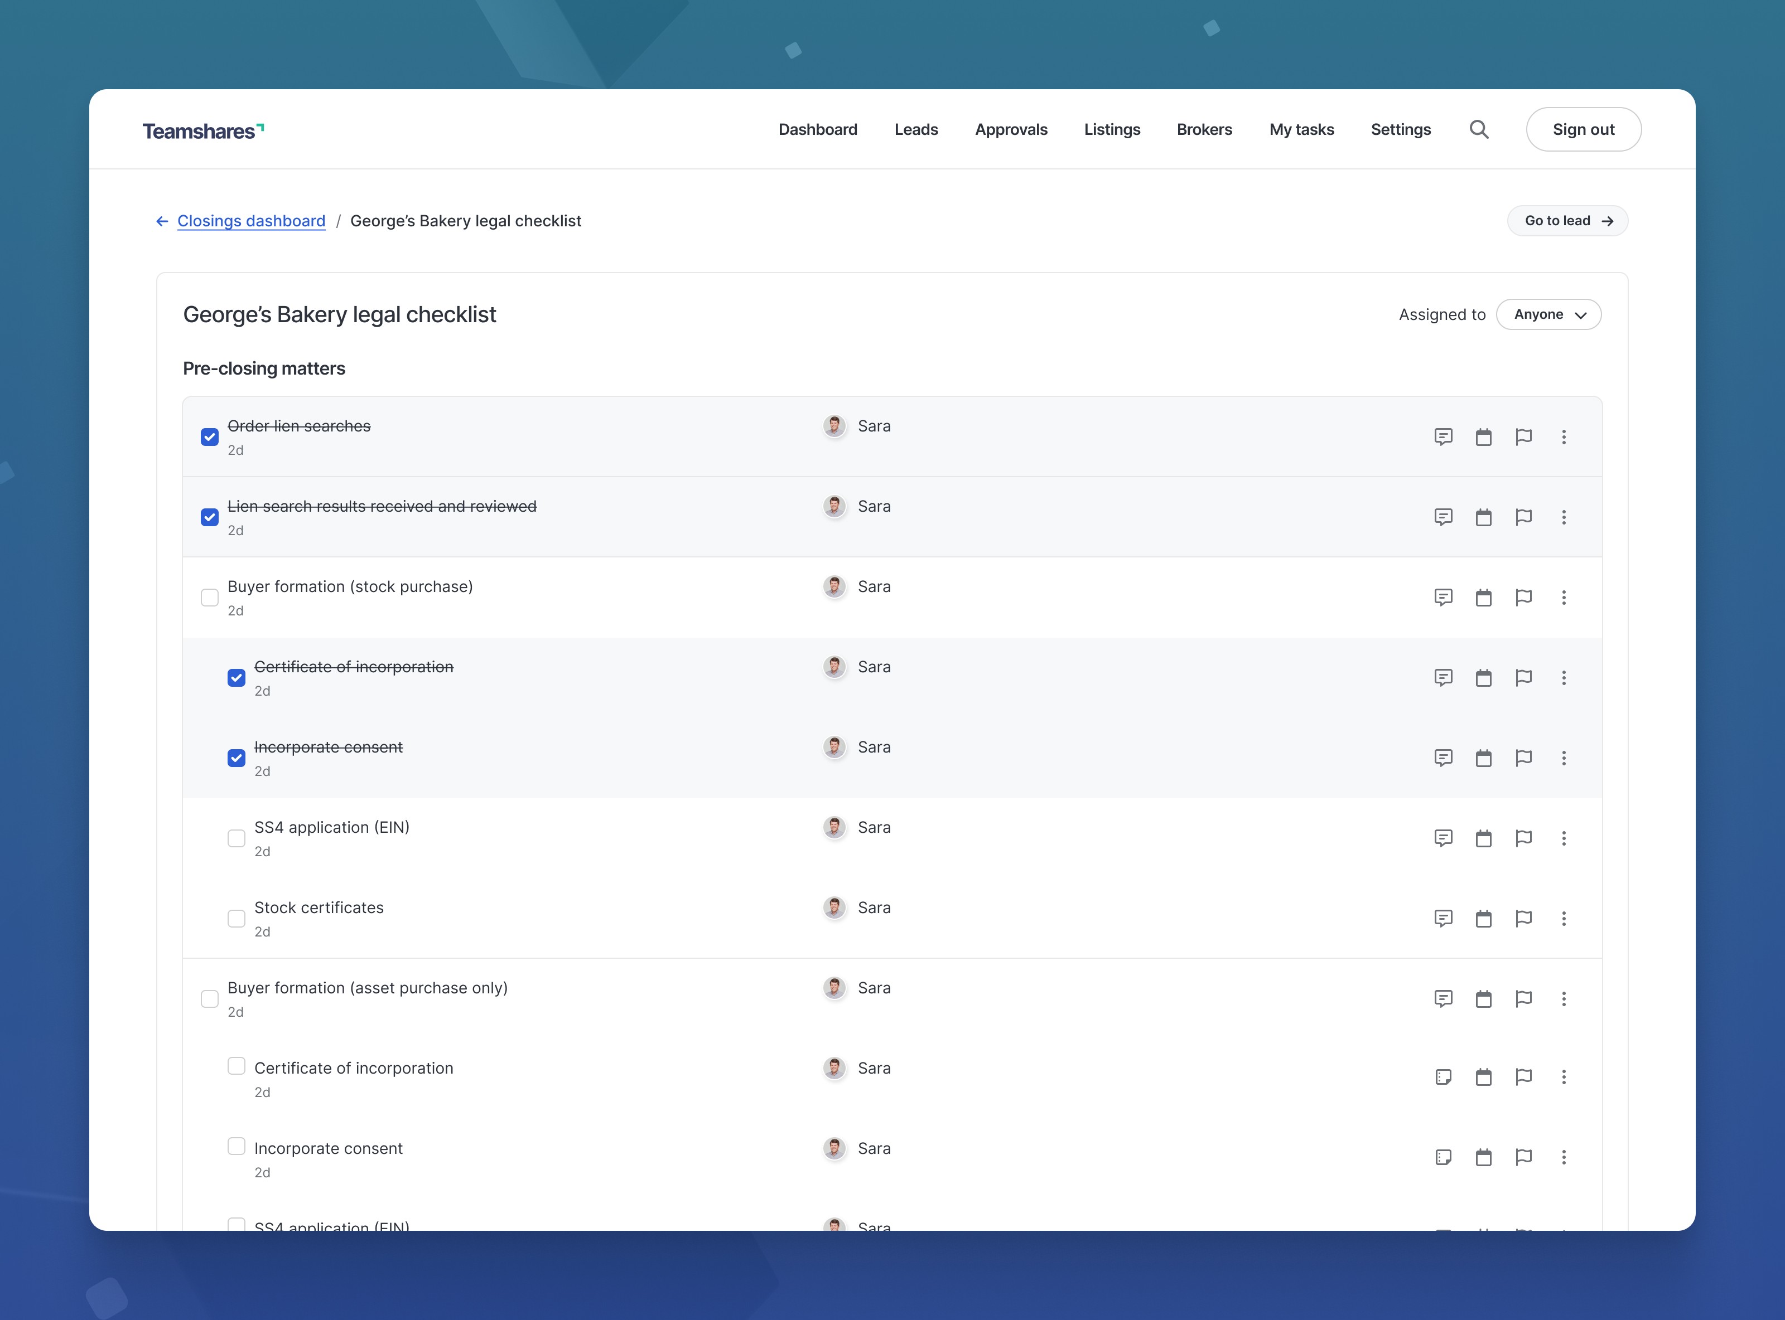Flag the Lien search results received task
Image resolution: width=1785 pixels, height=1320 pixels.
click(1523, 517)
